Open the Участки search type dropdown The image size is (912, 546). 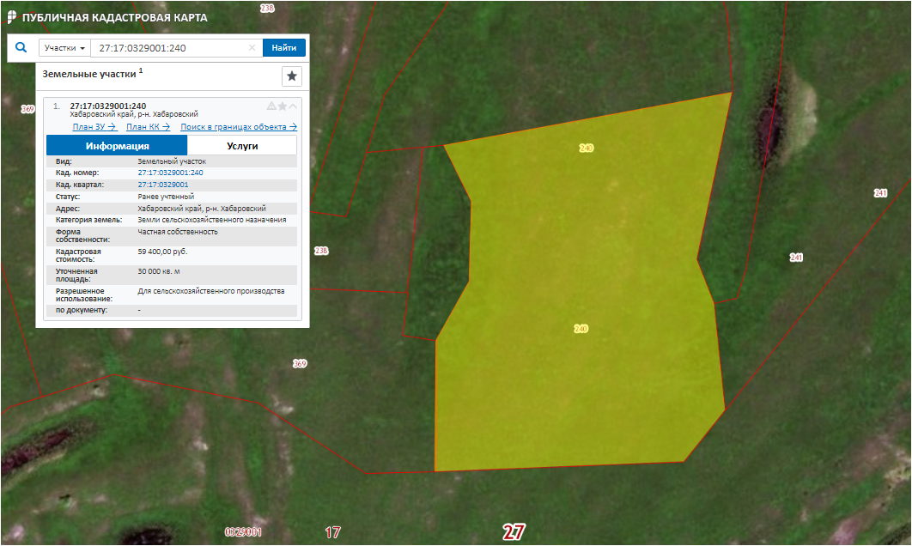point(65,48)
